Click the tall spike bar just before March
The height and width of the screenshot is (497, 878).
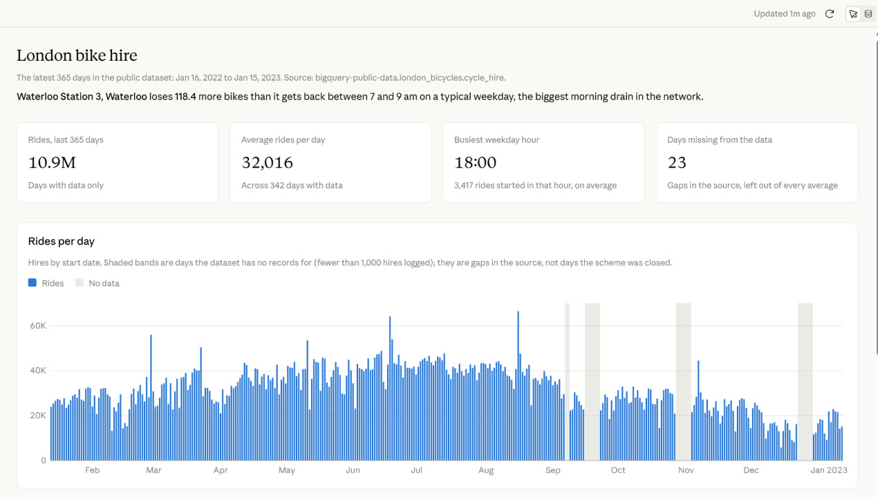click(x=151, y=398)
